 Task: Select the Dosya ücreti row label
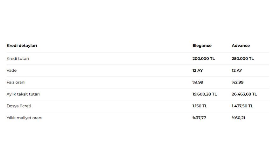19,106
